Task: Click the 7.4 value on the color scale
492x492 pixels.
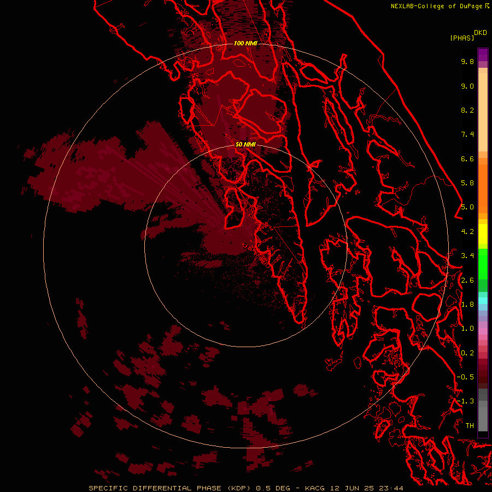Action: coord(467,134)
